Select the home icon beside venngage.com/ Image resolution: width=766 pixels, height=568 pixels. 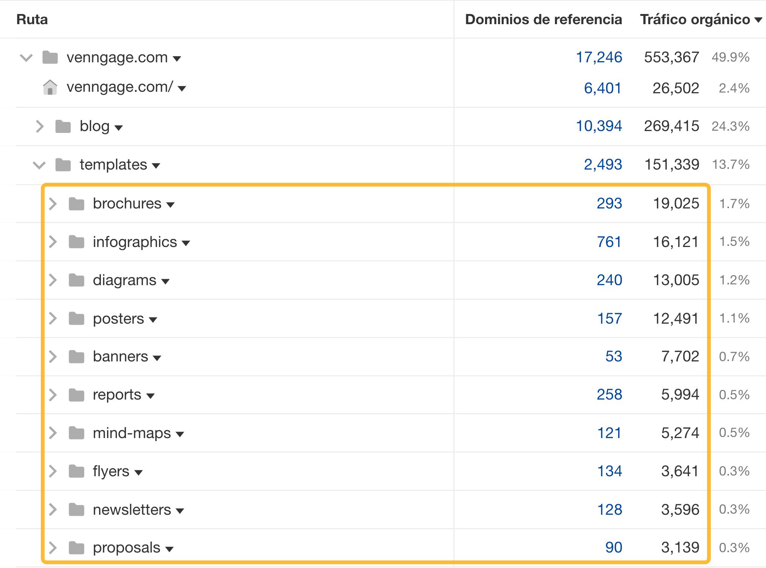(50, 88)
